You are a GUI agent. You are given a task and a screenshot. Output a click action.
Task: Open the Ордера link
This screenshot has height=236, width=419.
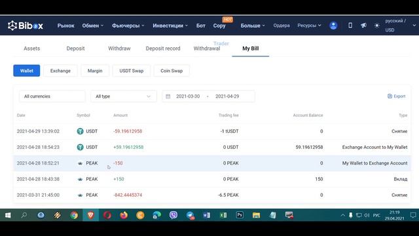[282, 26]
